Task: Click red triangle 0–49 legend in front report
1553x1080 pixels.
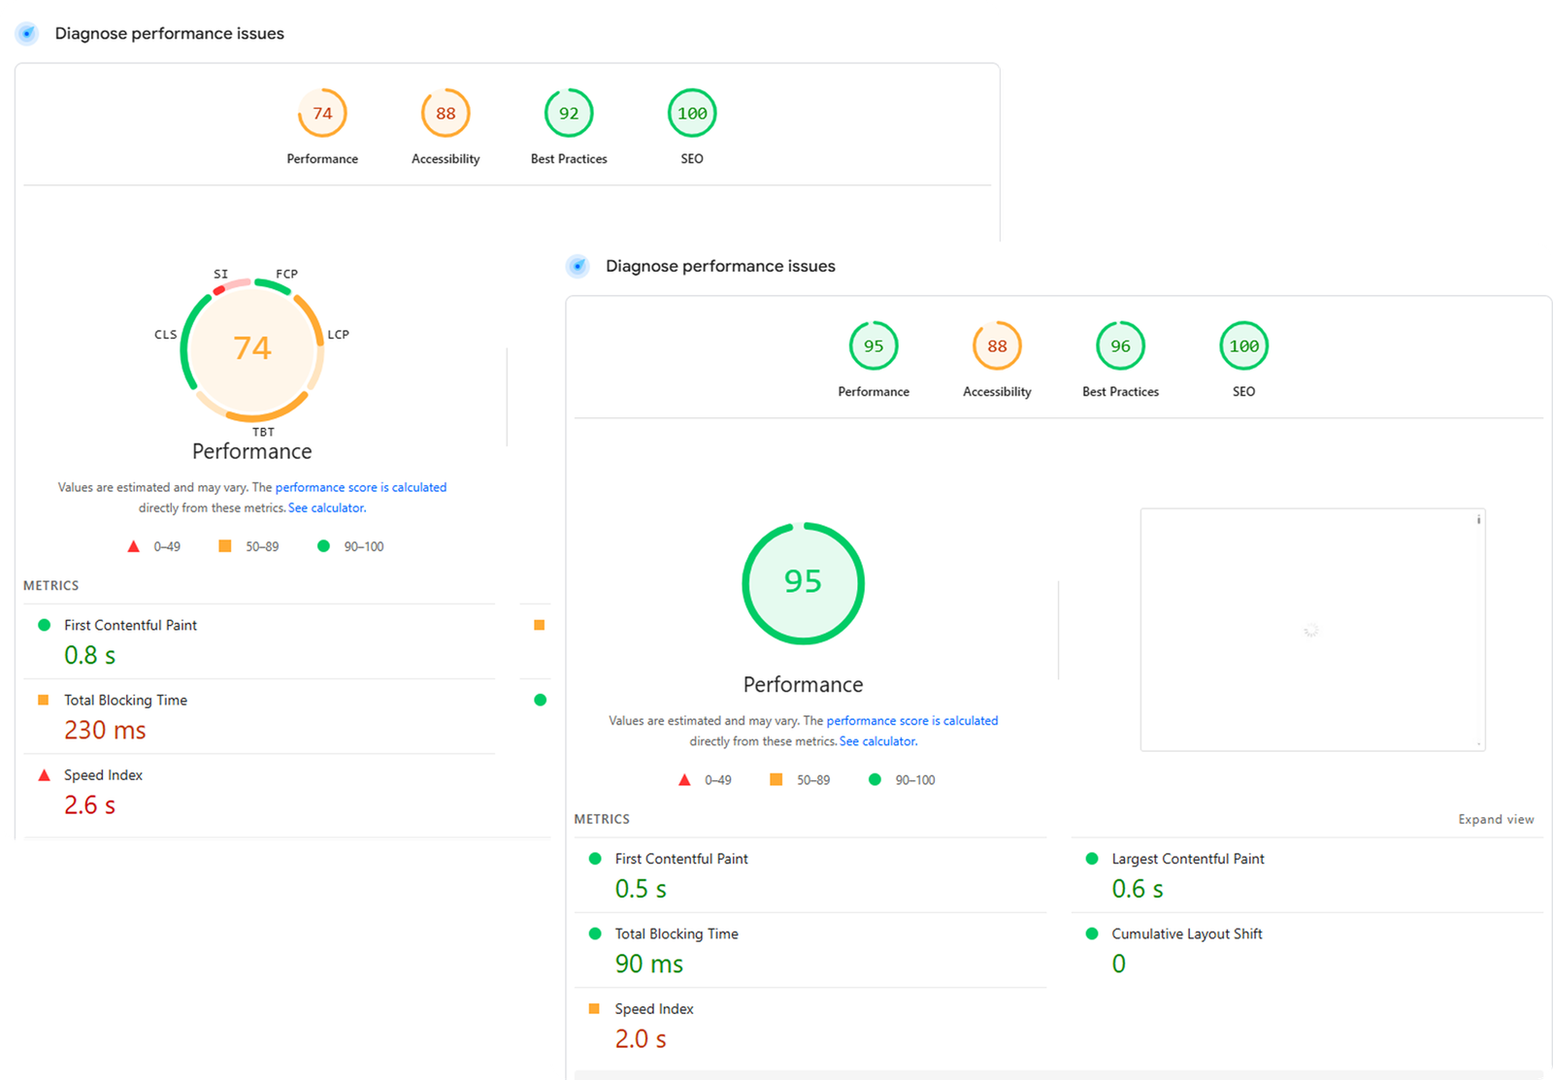Action: (x=705, y=779)
